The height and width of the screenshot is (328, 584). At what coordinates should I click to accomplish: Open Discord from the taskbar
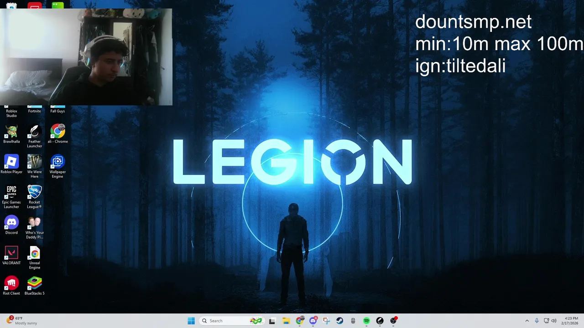[313, 321]
